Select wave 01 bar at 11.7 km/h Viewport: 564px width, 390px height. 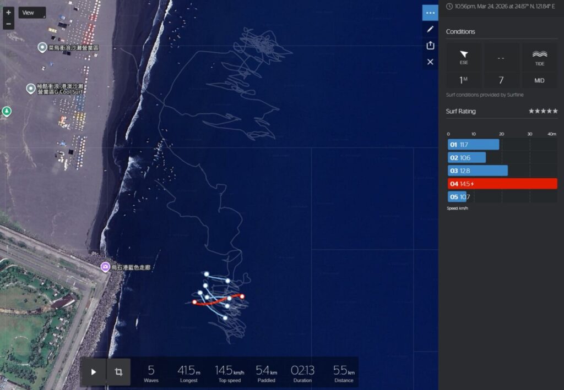474,145
